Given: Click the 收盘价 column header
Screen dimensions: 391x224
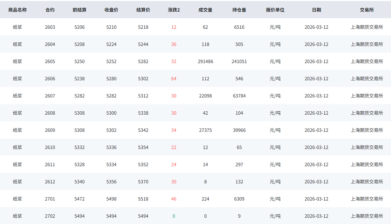Looking at the screenshot, I should click(111, 10).
